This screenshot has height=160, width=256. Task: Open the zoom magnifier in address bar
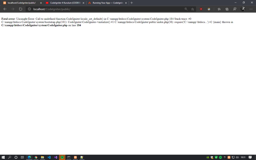[186, 9]
